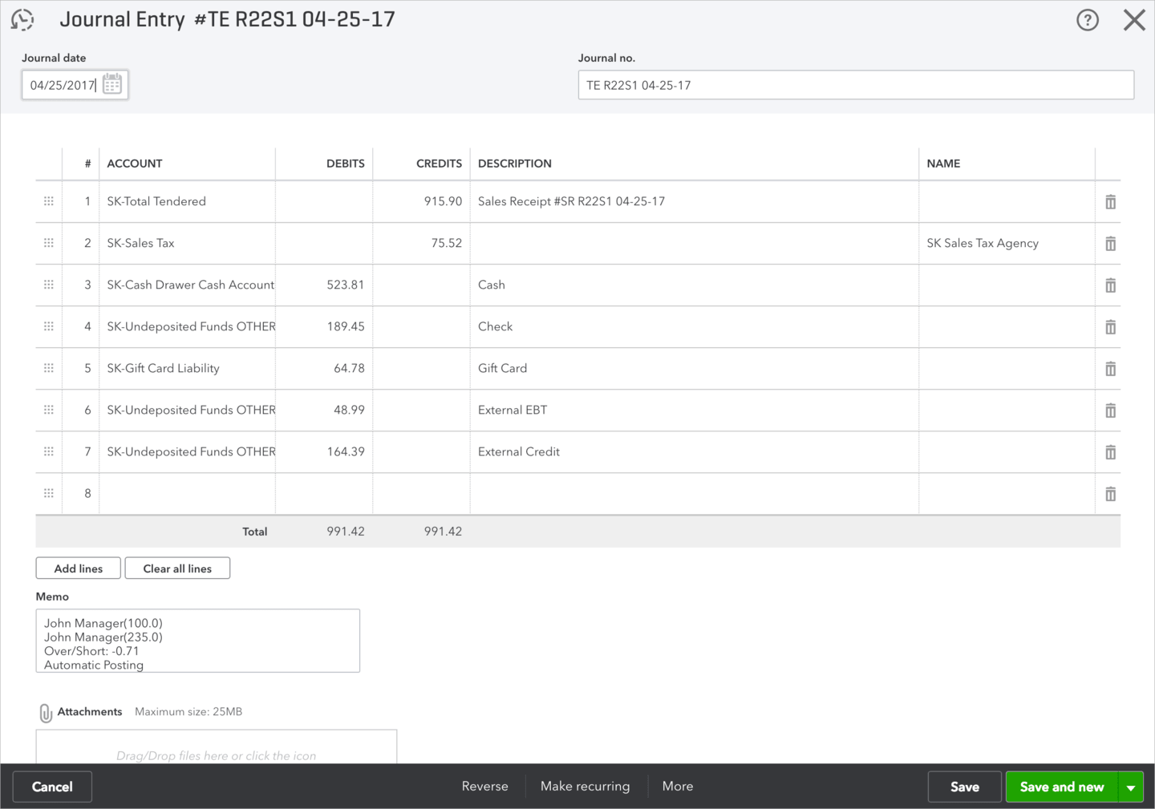Delete line 5 Gift Card row
The height and width of the screenshot is (809, 1155).
(x=1110, y=369)
